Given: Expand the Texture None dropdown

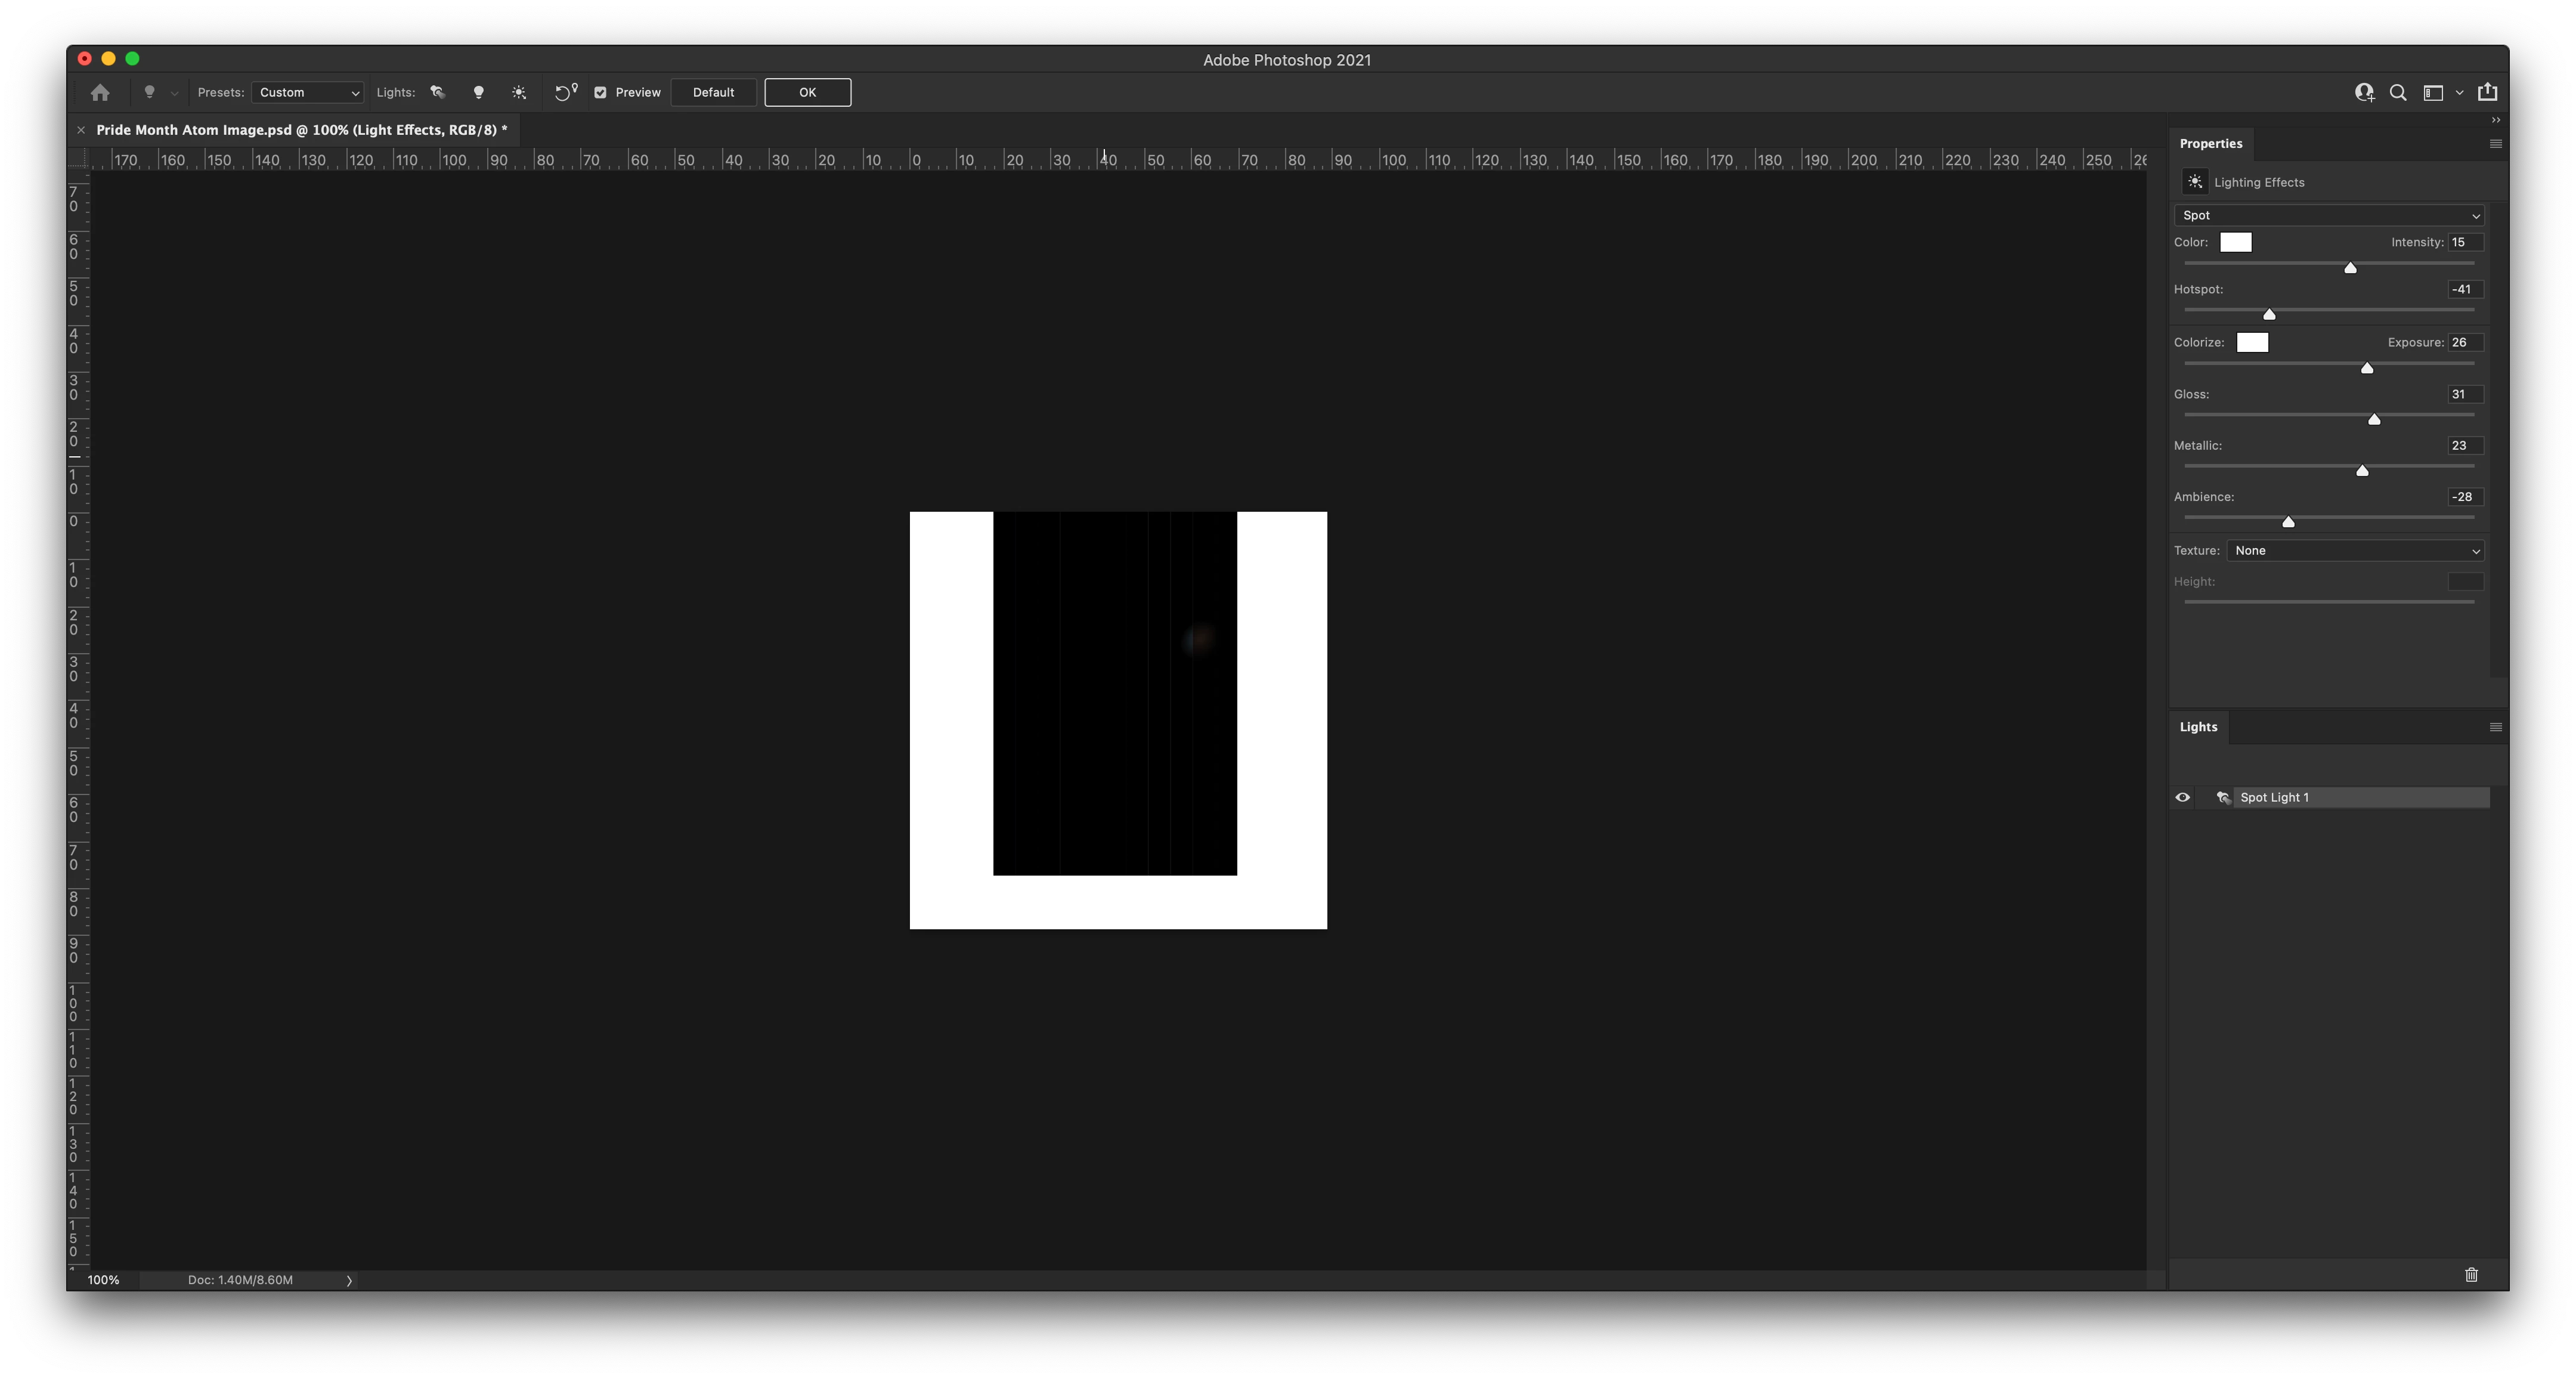Looking at the screenshot, I should tap(2354, 550).
